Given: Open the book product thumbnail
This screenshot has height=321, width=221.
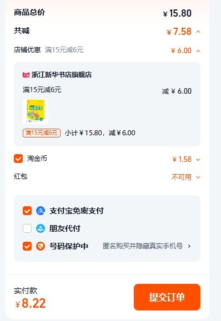Looking at the screenshot, I should pyautogui.click(x=36, y=111).
